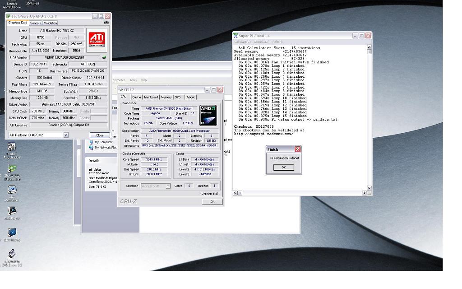Open the Help(H) menu in Super PI
Viewport: 462px width, 289px height.
(x=277, y=42)
